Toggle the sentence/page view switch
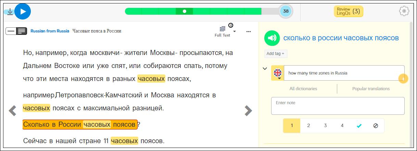Viewport: 417px width, 151px height. (16, 31)
